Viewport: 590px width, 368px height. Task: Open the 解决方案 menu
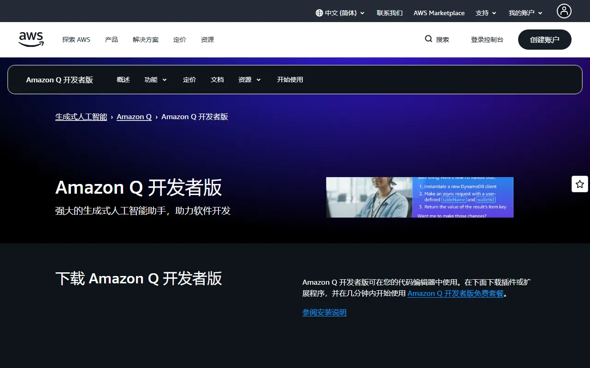(x=146, y=40)
